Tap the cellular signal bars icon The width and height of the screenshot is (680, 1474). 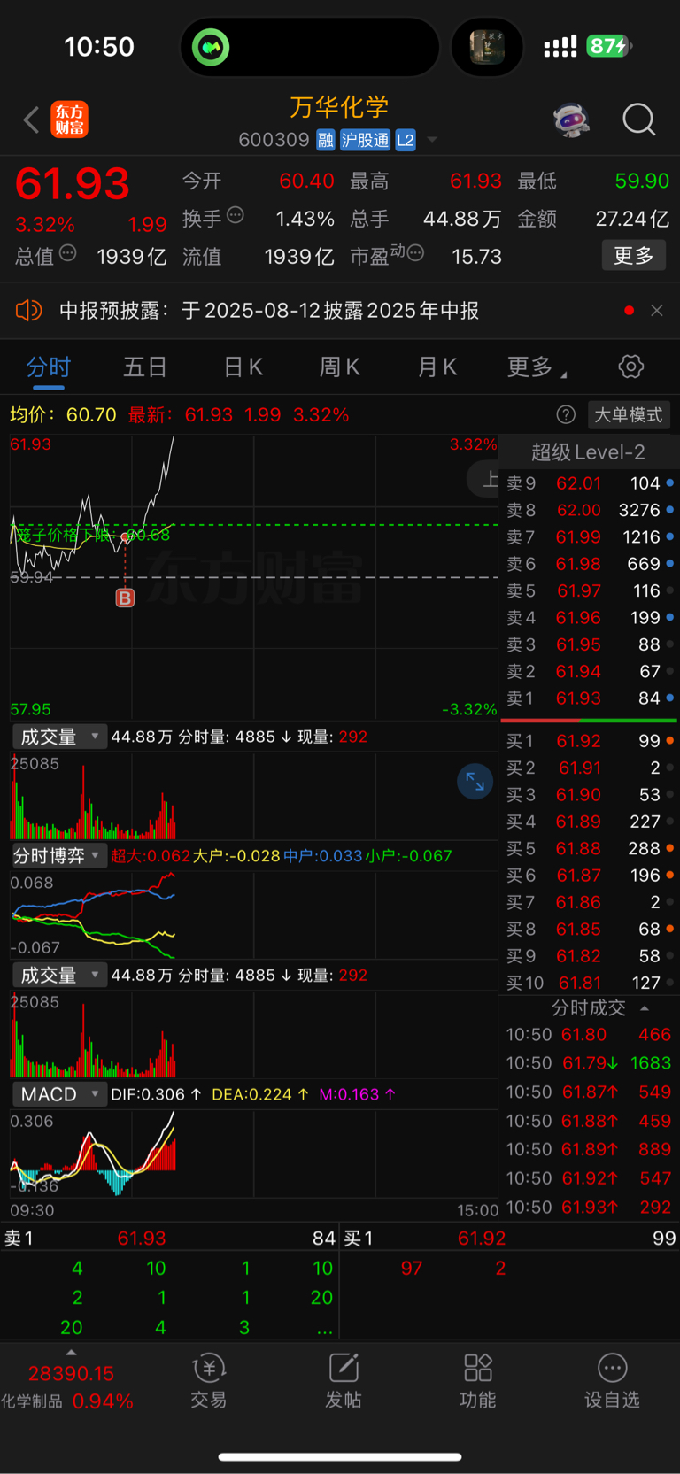[560, 46]
